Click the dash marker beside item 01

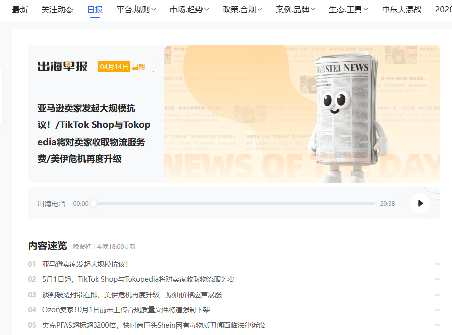437,264
